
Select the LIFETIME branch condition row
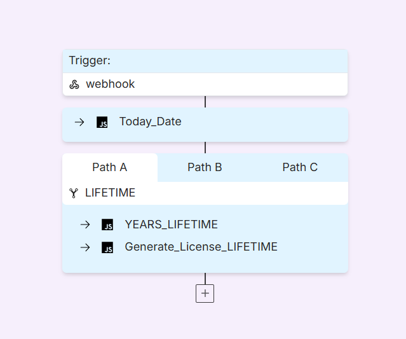coord(205,193)
